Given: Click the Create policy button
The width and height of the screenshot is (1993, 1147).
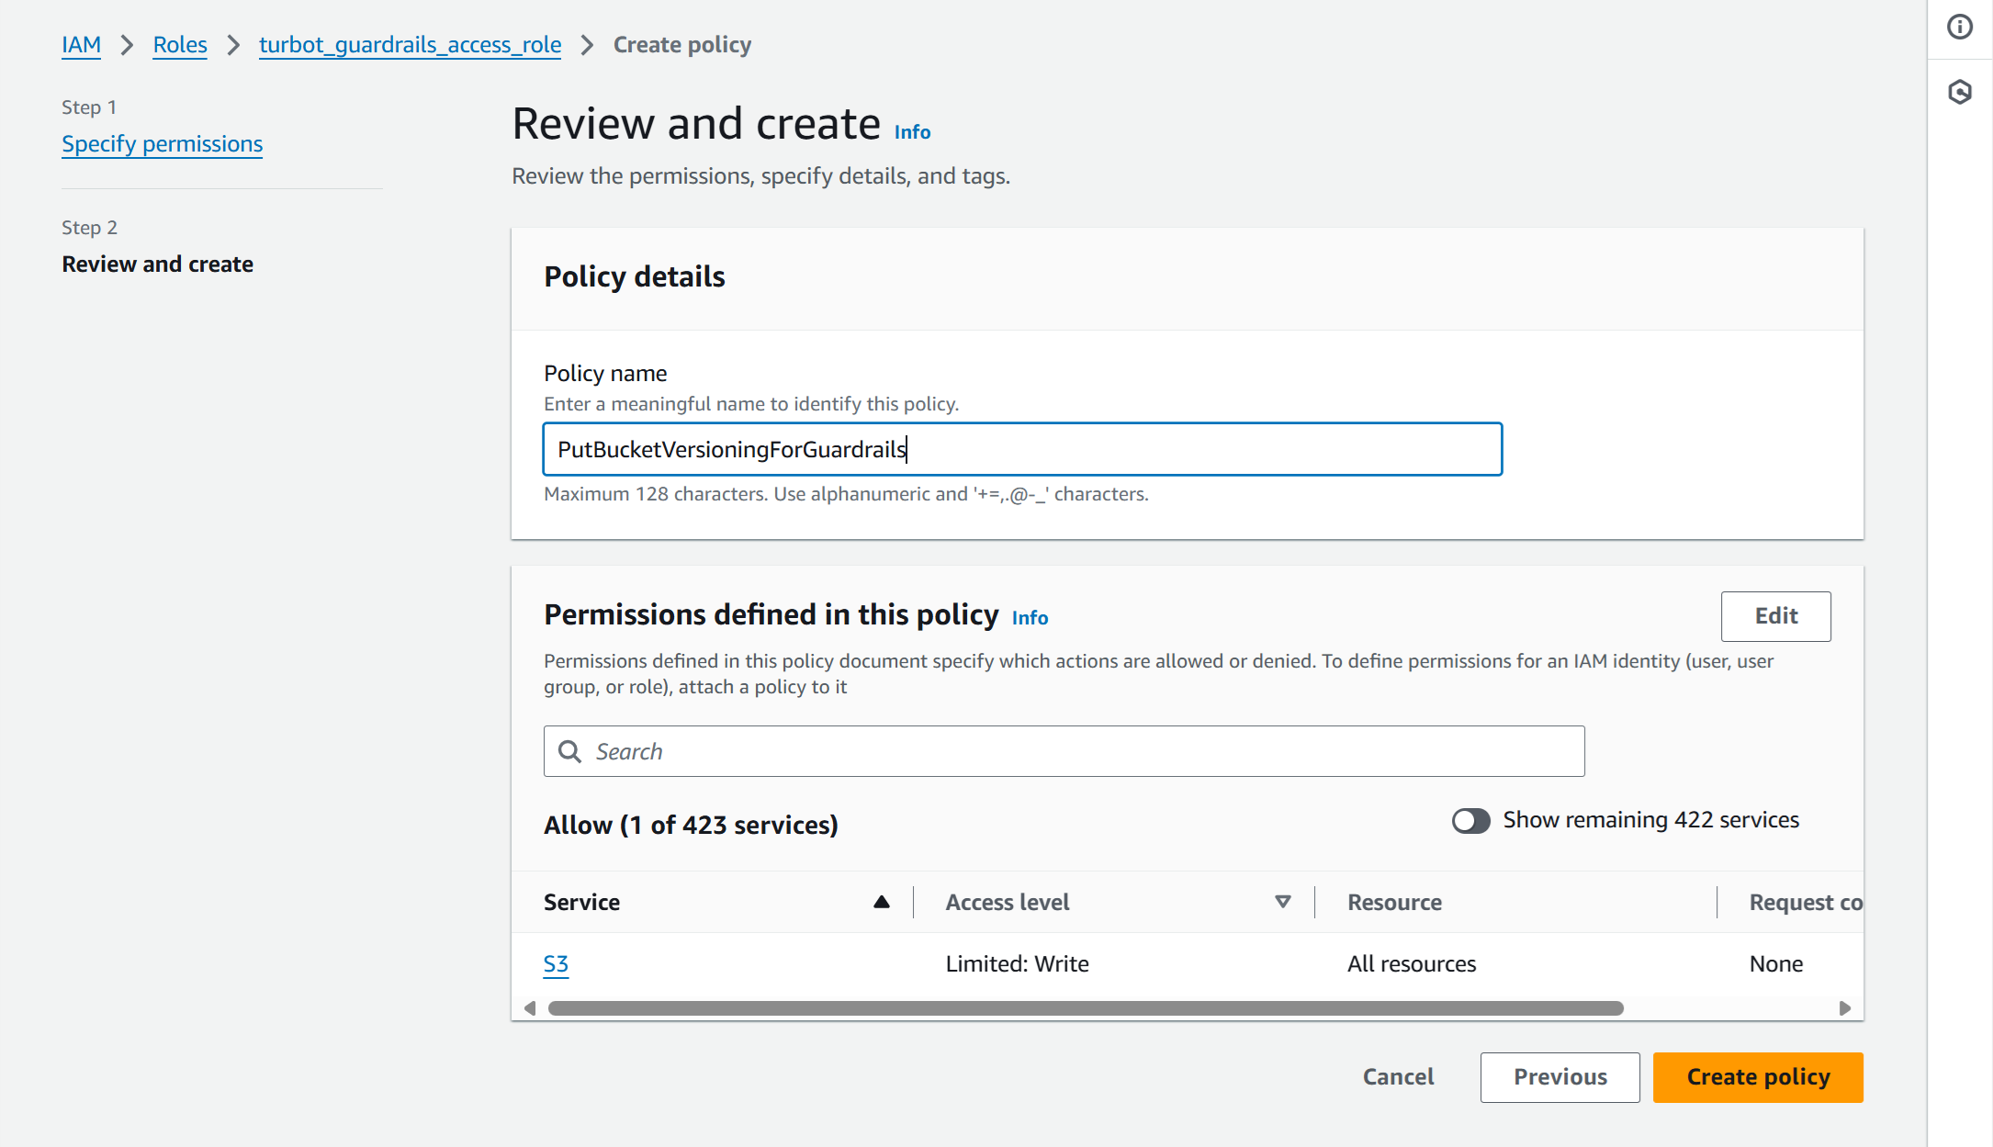Looking at the screenshot, I should click(x=1757, y=1076).
